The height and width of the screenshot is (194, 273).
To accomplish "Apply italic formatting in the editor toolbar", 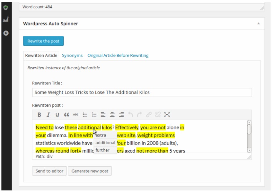I will 48,115.
